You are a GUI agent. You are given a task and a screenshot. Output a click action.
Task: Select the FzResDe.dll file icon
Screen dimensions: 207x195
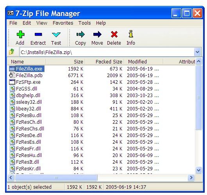(x=12, y=135)
